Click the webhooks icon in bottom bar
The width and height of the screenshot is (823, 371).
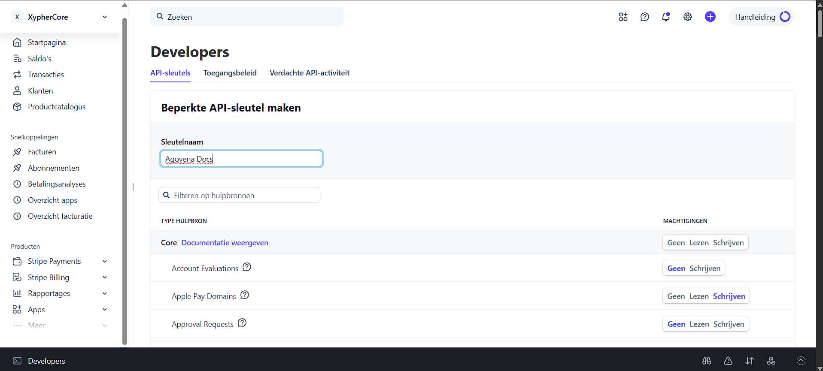coord(771,361)
